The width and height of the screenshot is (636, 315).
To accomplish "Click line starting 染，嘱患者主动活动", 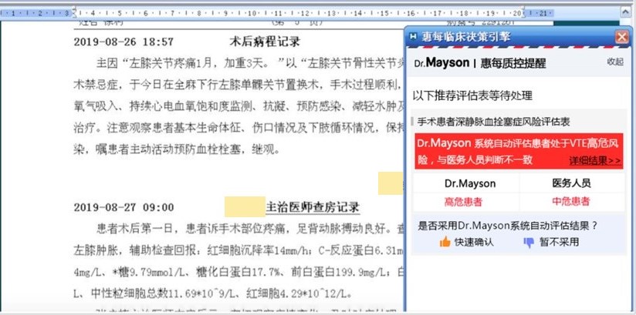I will click(177, 150).
